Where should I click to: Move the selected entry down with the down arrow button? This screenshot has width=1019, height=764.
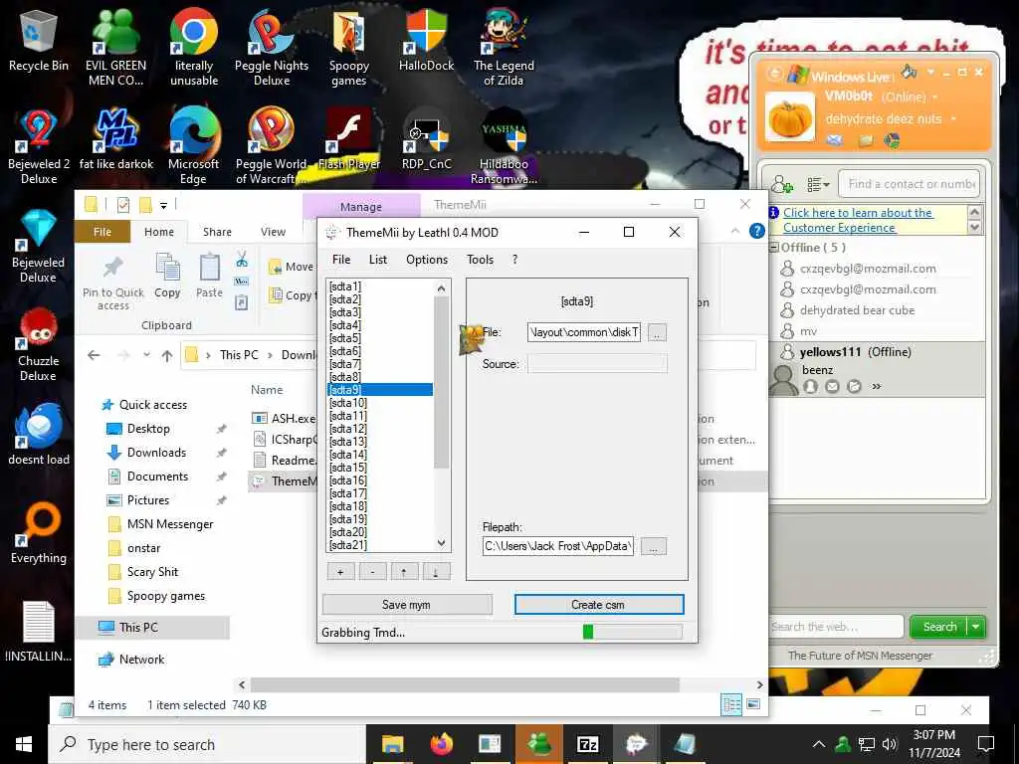(x=436, y=572)
